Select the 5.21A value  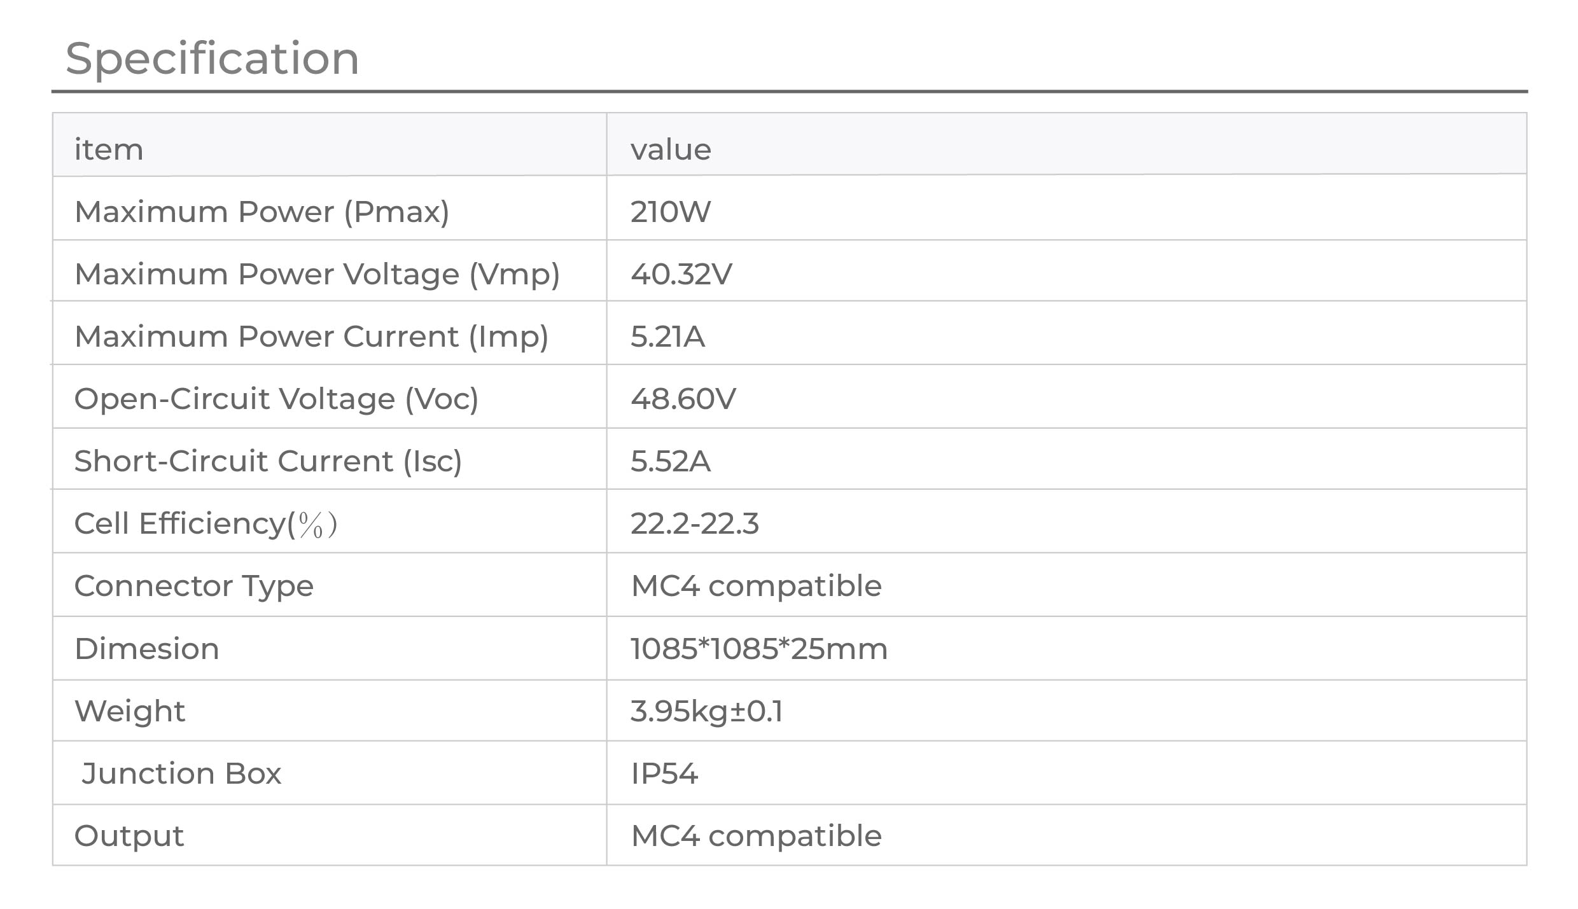(667, 337)
